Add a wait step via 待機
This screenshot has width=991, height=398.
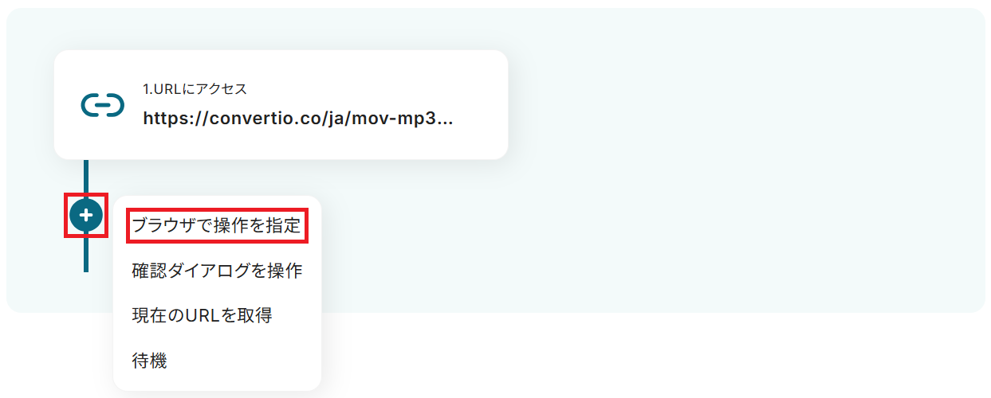149,361
